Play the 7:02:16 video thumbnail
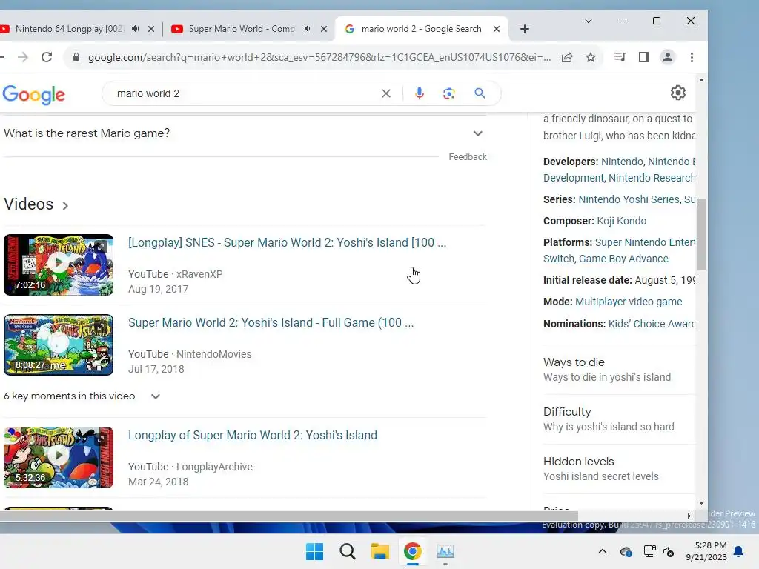The width and height of the screenshot is (759, 569). tap(59, 264)
